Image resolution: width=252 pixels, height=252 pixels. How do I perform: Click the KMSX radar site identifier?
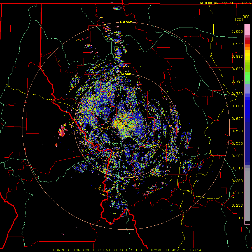(x=156, y=250)
